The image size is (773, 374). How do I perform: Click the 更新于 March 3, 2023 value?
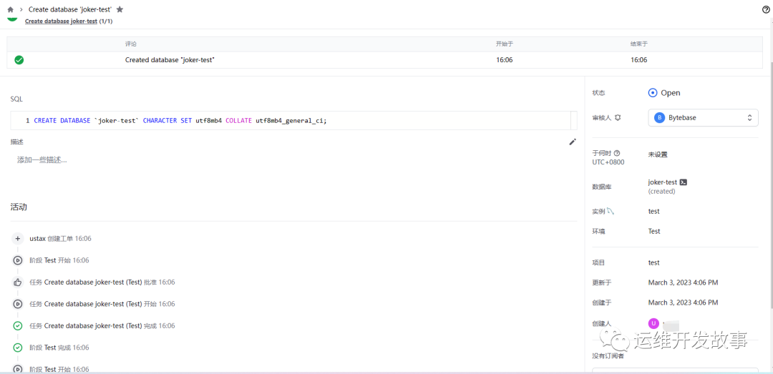click(683, 282)
